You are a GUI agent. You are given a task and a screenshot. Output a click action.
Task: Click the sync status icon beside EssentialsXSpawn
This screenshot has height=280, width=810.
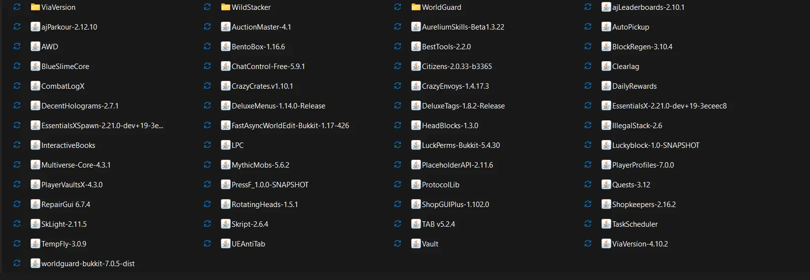pyautogui.click(x=17, y=125)
